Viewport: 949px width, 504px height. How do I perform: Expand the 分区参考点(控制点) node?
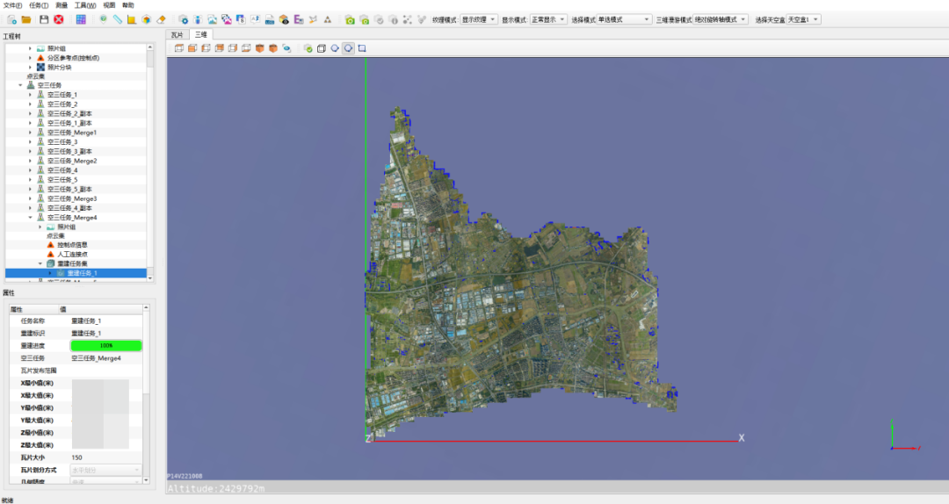pos(30,58)
